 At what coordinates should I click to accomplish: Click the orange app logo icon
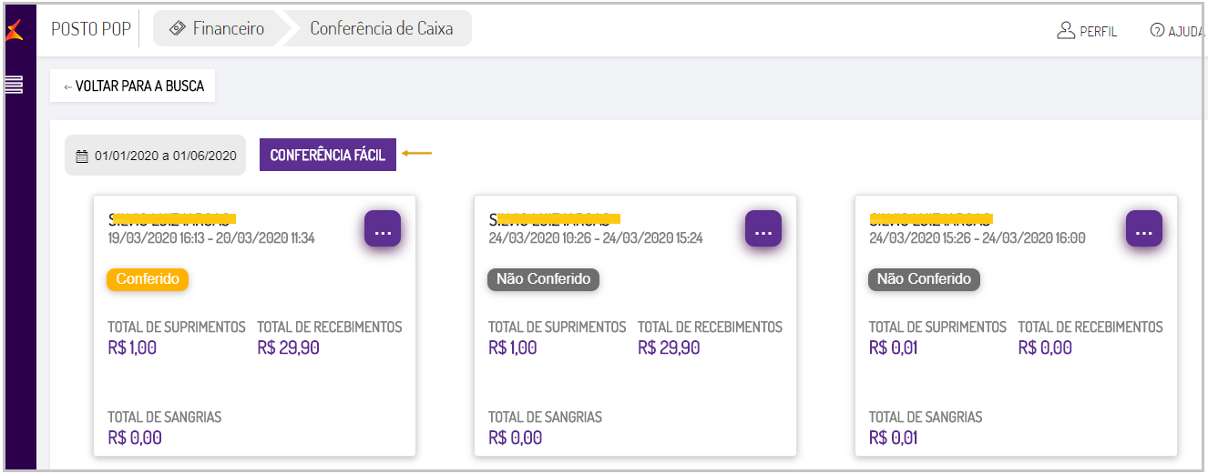14,30
